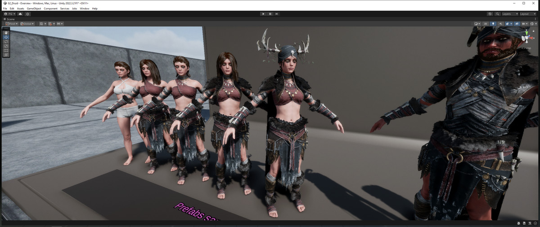
Task: Select the Move tool
Action: tap(6, 37)
